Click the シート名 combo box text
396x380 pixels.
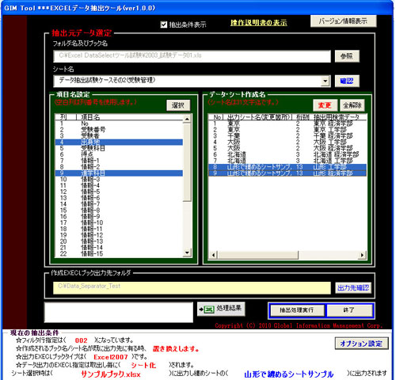[188, 81]
